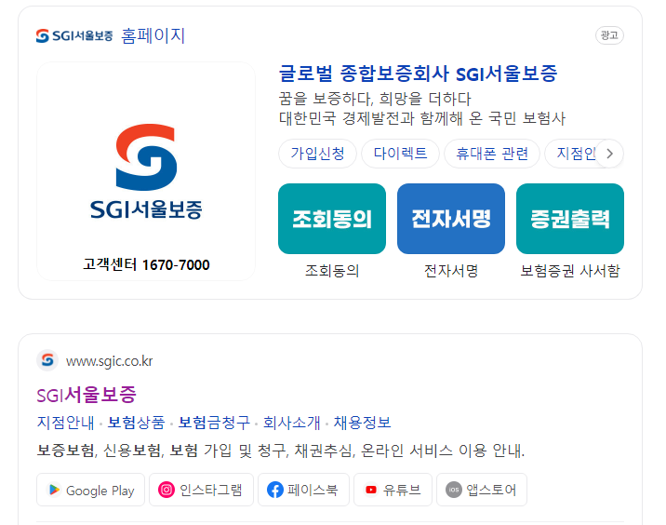Select the 다이렉트 chip

[400, 154]
